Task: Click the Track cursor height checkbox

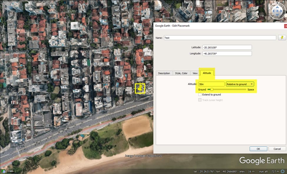Action: (200, 100)
